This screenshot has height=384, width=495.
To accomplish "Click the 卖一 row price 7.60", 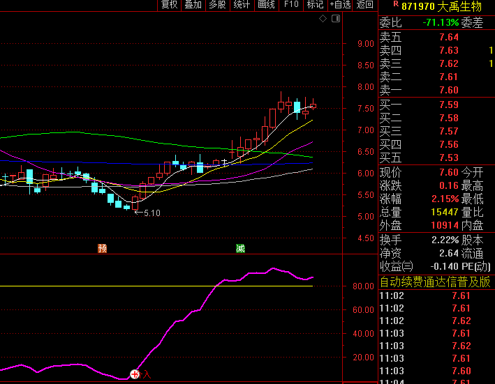I will 449,90.
